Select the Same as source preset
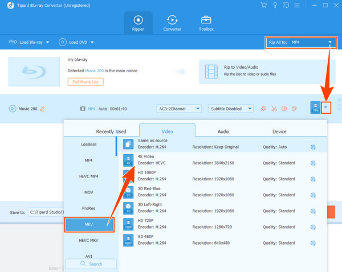 pos(222,144)
